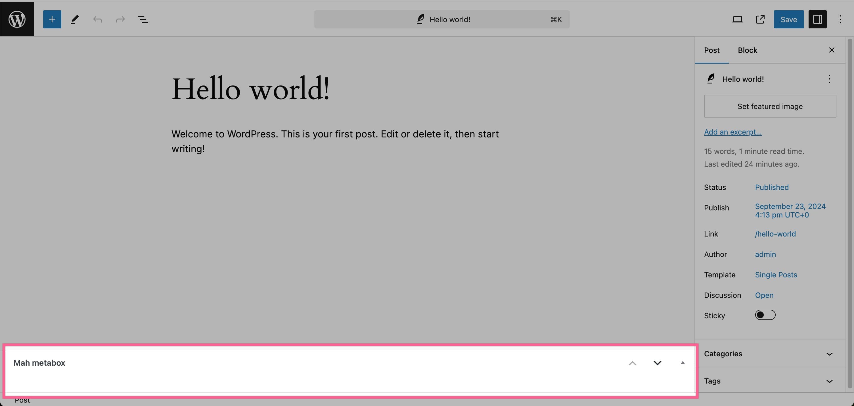The width and height of the screenshot is (854, 406).
Task: View post in new tab icon
Action: click(x=760, y=19)
